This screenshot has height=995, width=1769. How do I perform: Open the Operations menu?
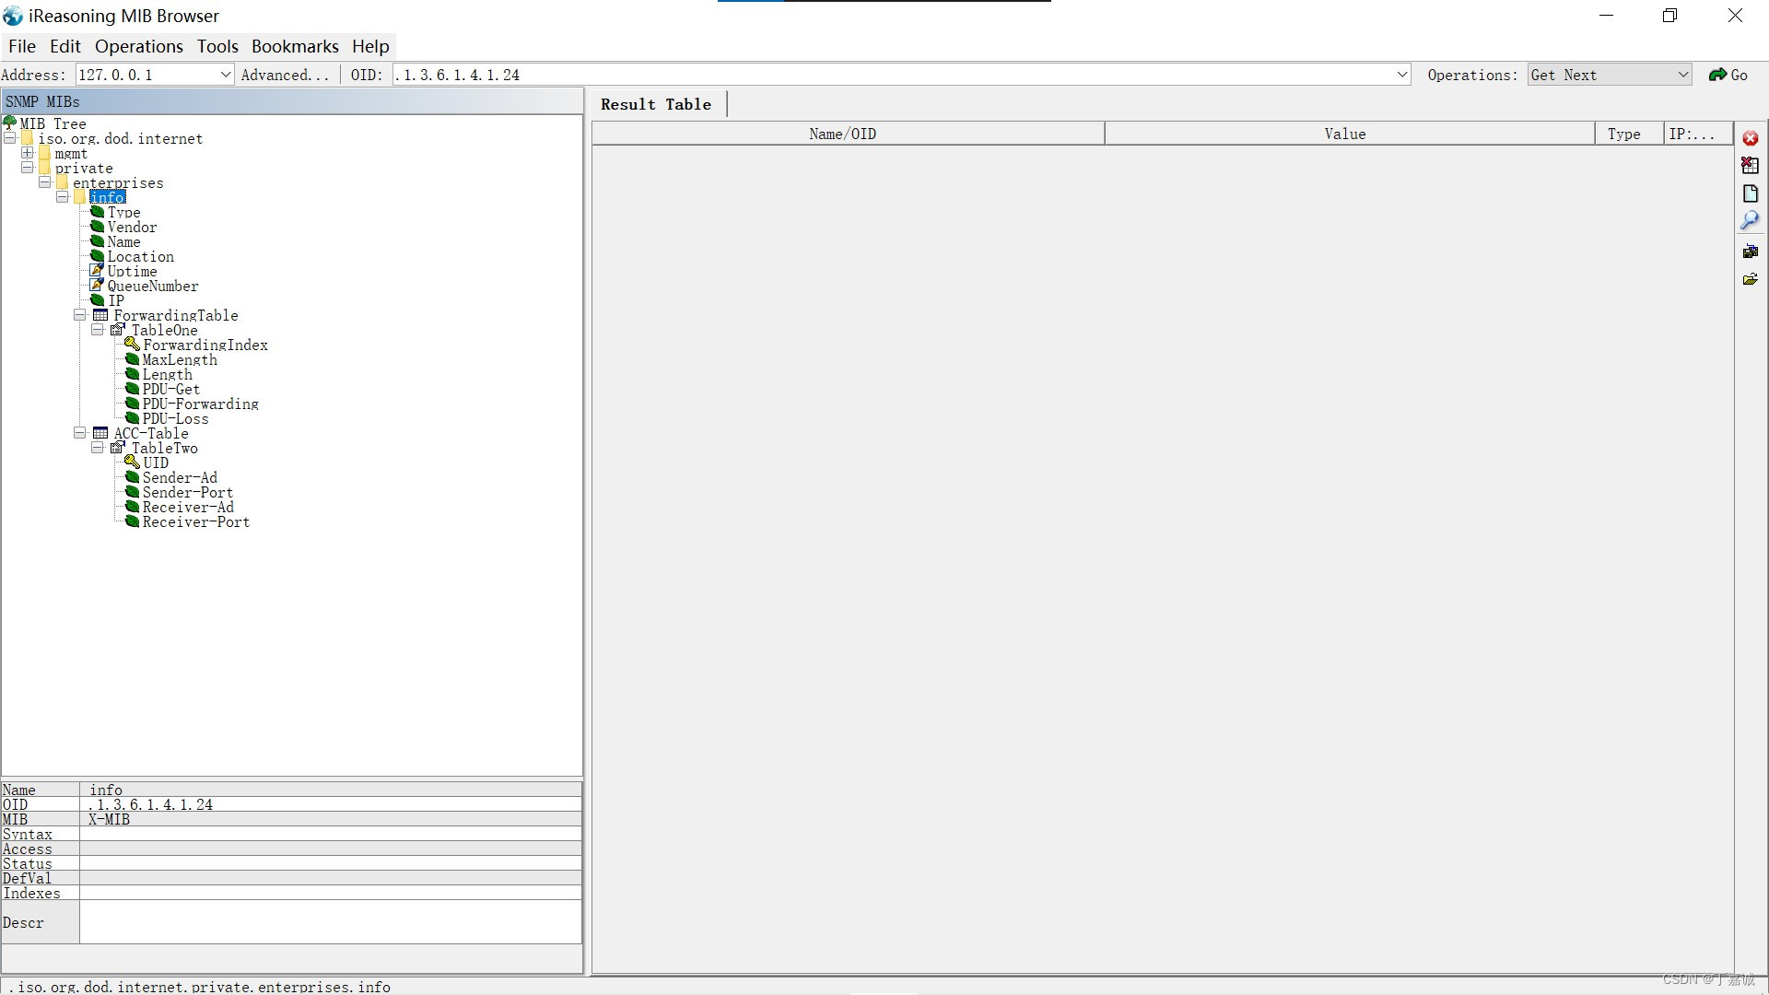pyautogui.click(x=138, y=46)
